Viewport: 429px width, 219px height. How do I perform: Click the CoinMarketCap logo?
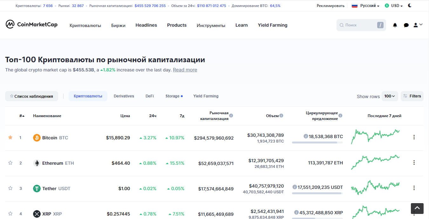point(31,24)
